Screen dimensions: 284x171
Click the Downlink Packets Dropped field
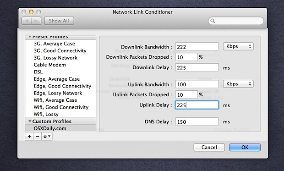coord(186,57)
